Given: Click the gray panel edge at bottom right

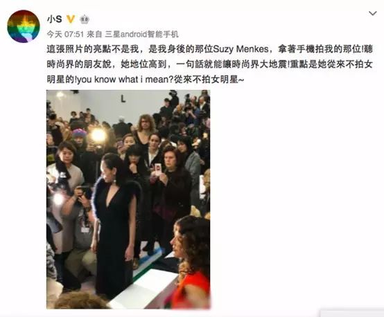Looking at the screenshot, I should point(352,313).
